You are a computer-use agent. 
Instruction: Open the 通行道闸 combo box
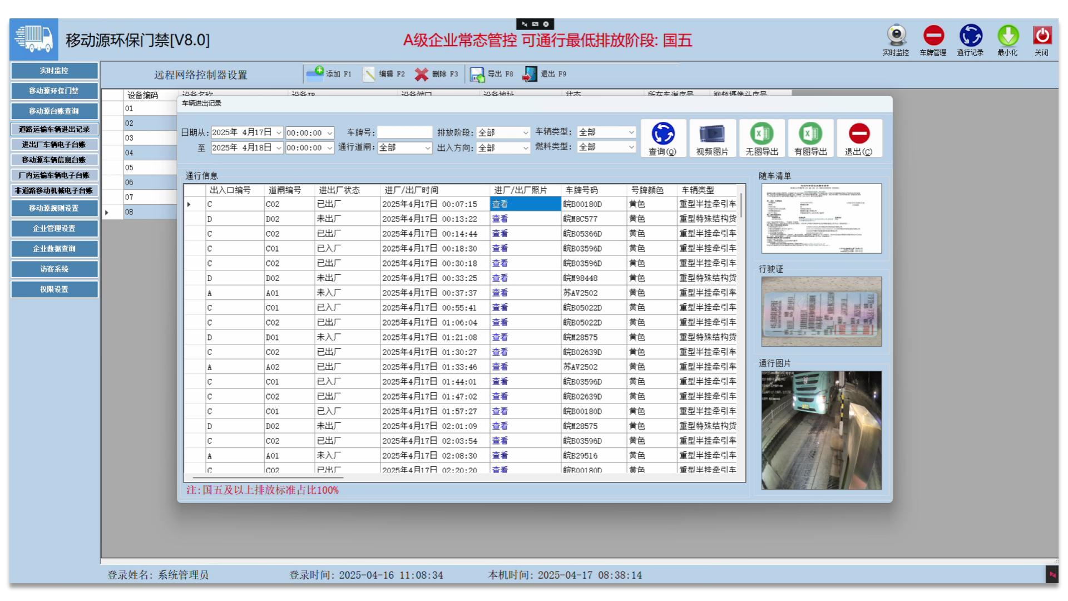[x=427, y=147]
